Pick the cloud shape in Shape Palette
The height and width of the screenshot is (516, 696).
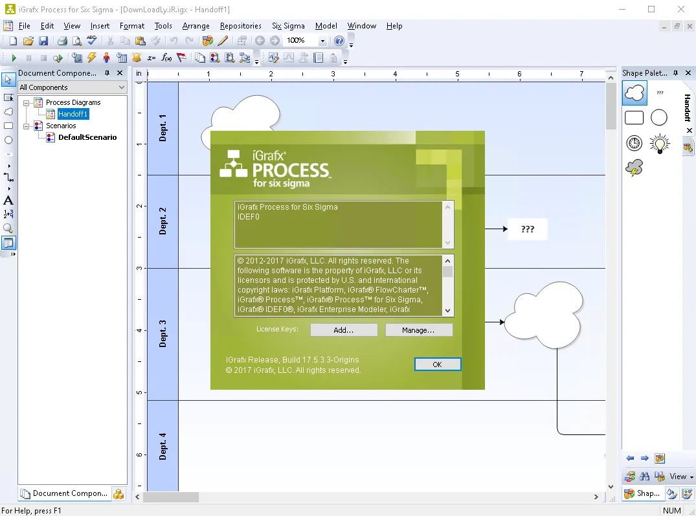point(634,93)
